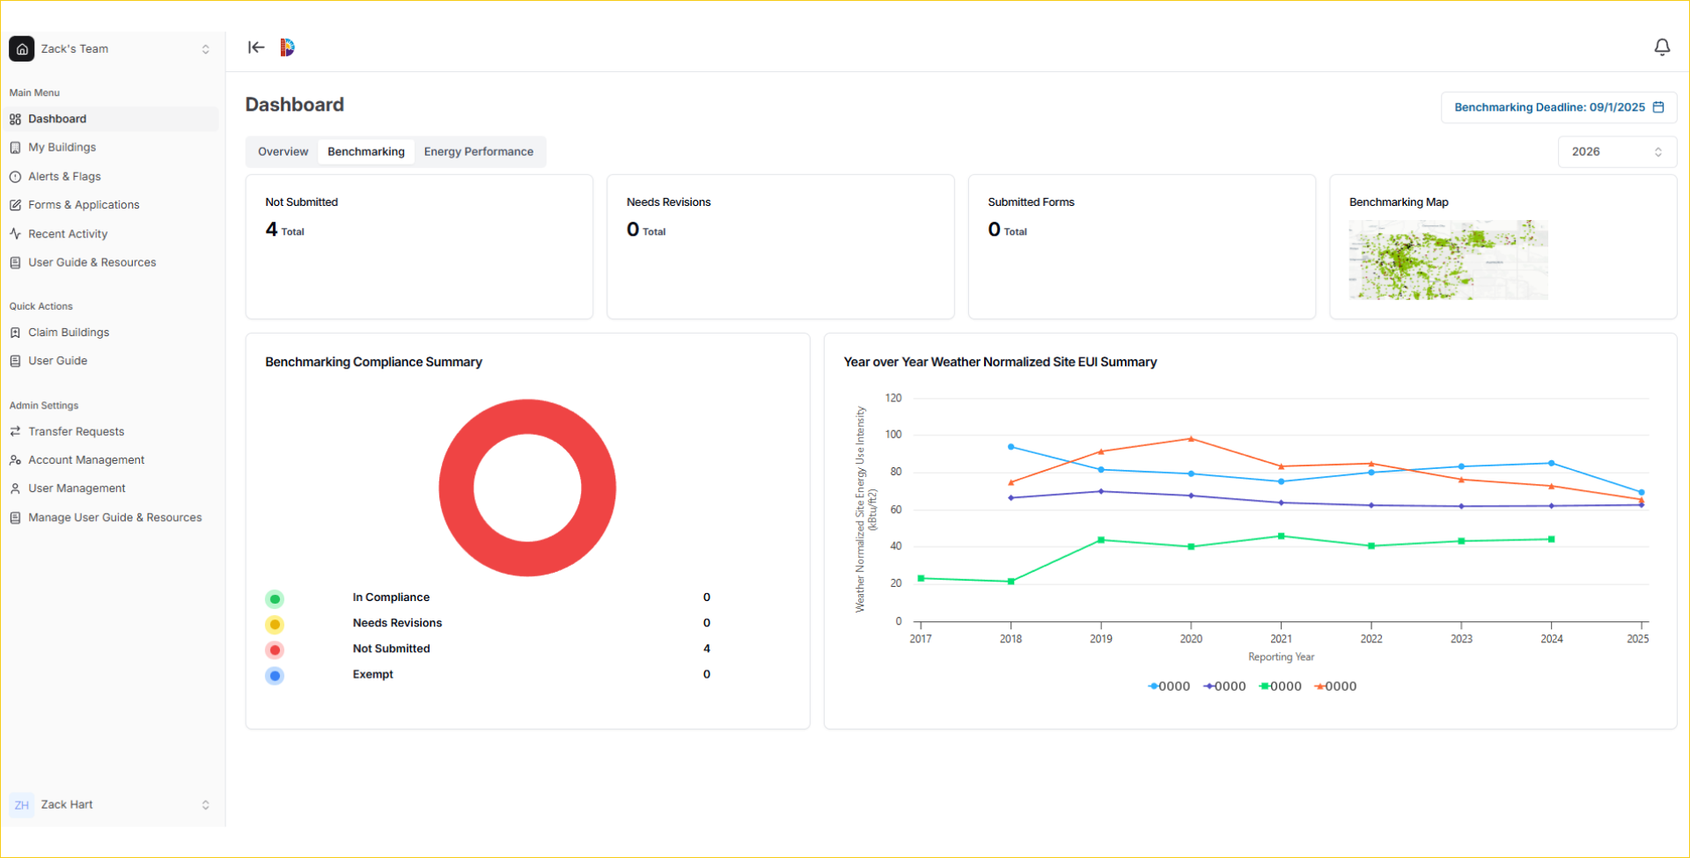Click the Account Management people icon
Image resolution: width=1690 pixels, height=858 pixels.
click(15, 460)
